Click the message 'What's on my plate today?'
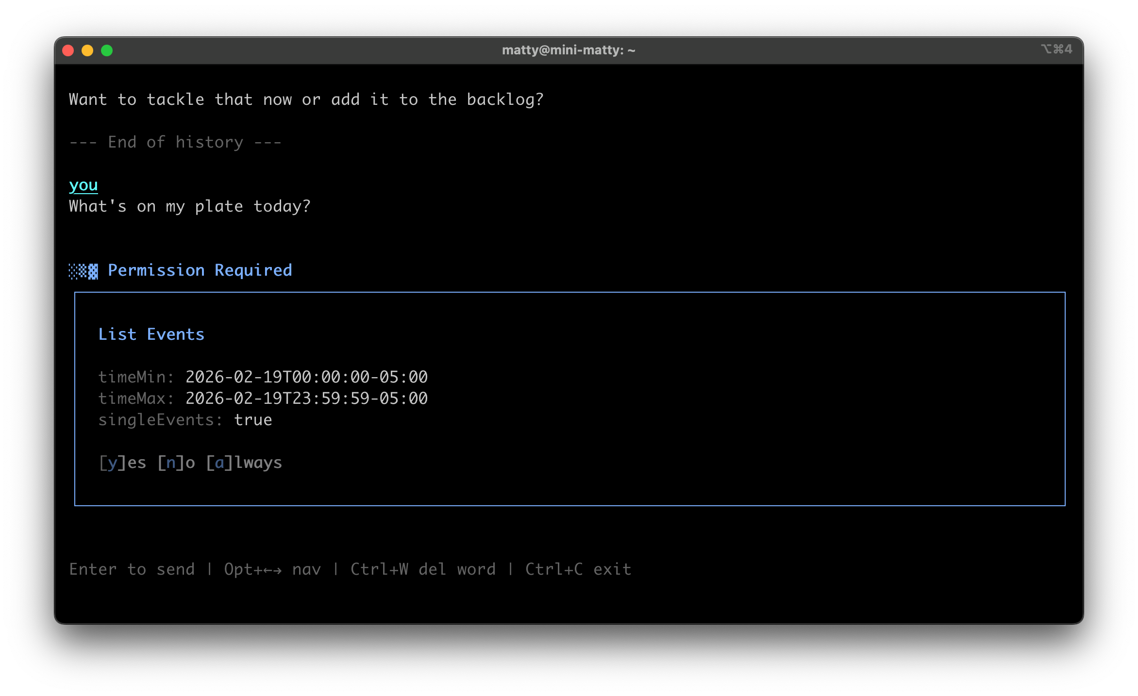The width and height of the screenshot is (1138, 696). [x=189, y=206]
